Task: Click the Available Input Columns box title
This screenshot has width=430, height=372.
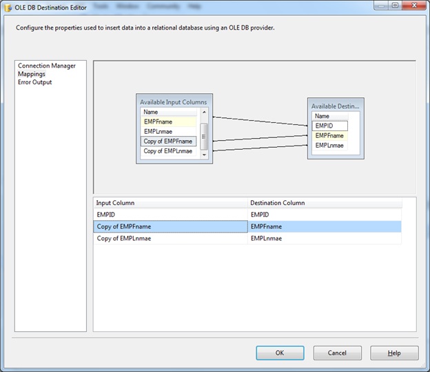Action: pyautogui.click(x=174, y=102)
